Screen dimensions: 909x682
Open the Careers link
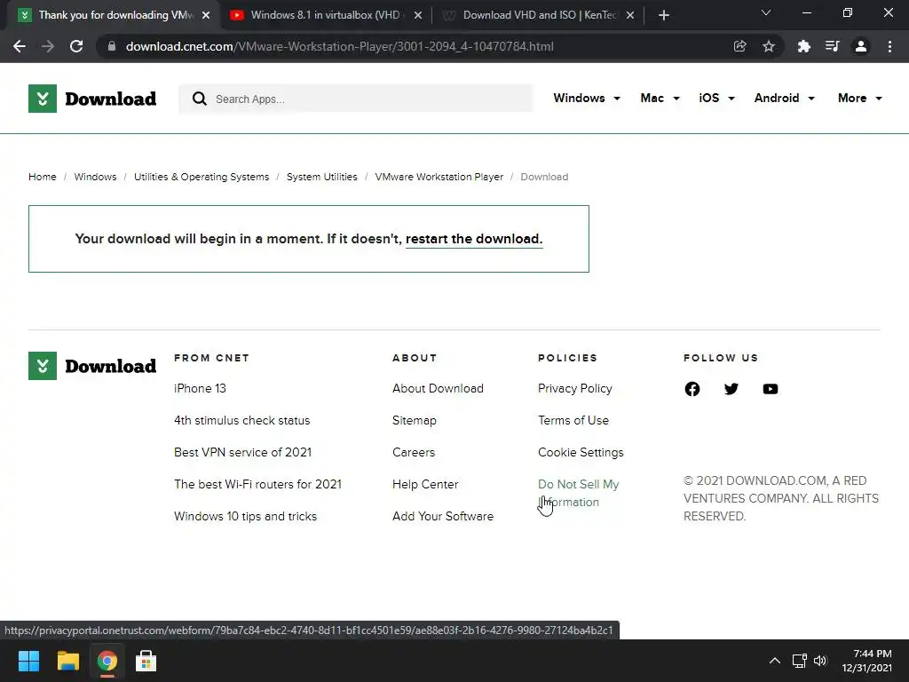(x=414, y=452)
